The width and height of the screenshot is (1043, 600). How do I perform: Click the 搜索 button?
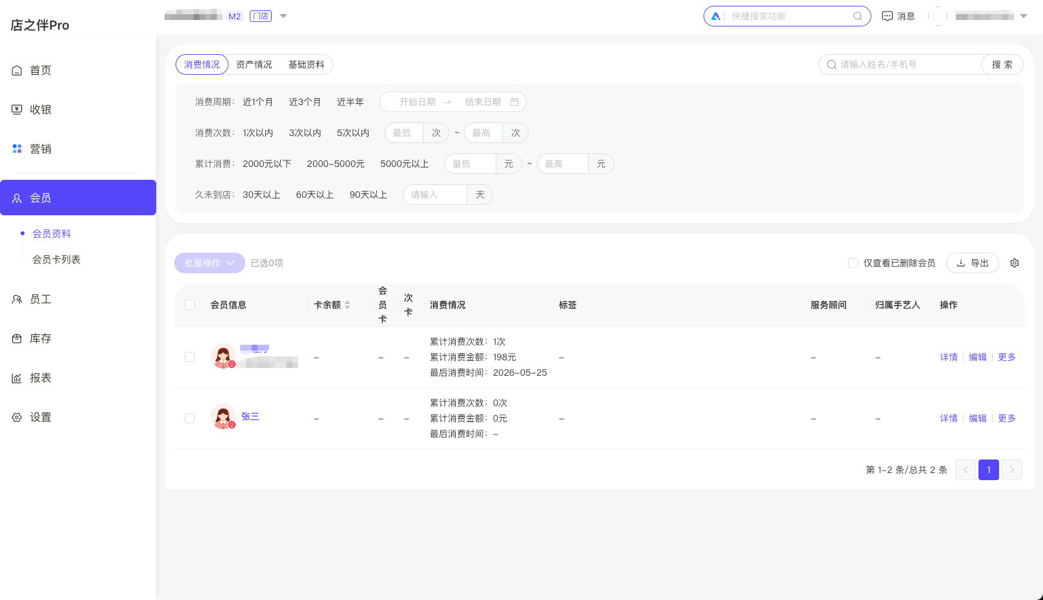pos(1002,64)
